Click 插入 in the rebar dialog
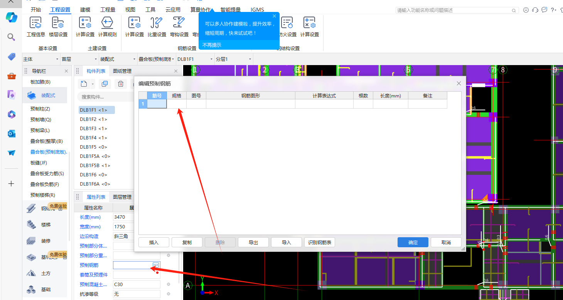The width and height of the screenshot is (563, 300). click(x=154, y=242)
